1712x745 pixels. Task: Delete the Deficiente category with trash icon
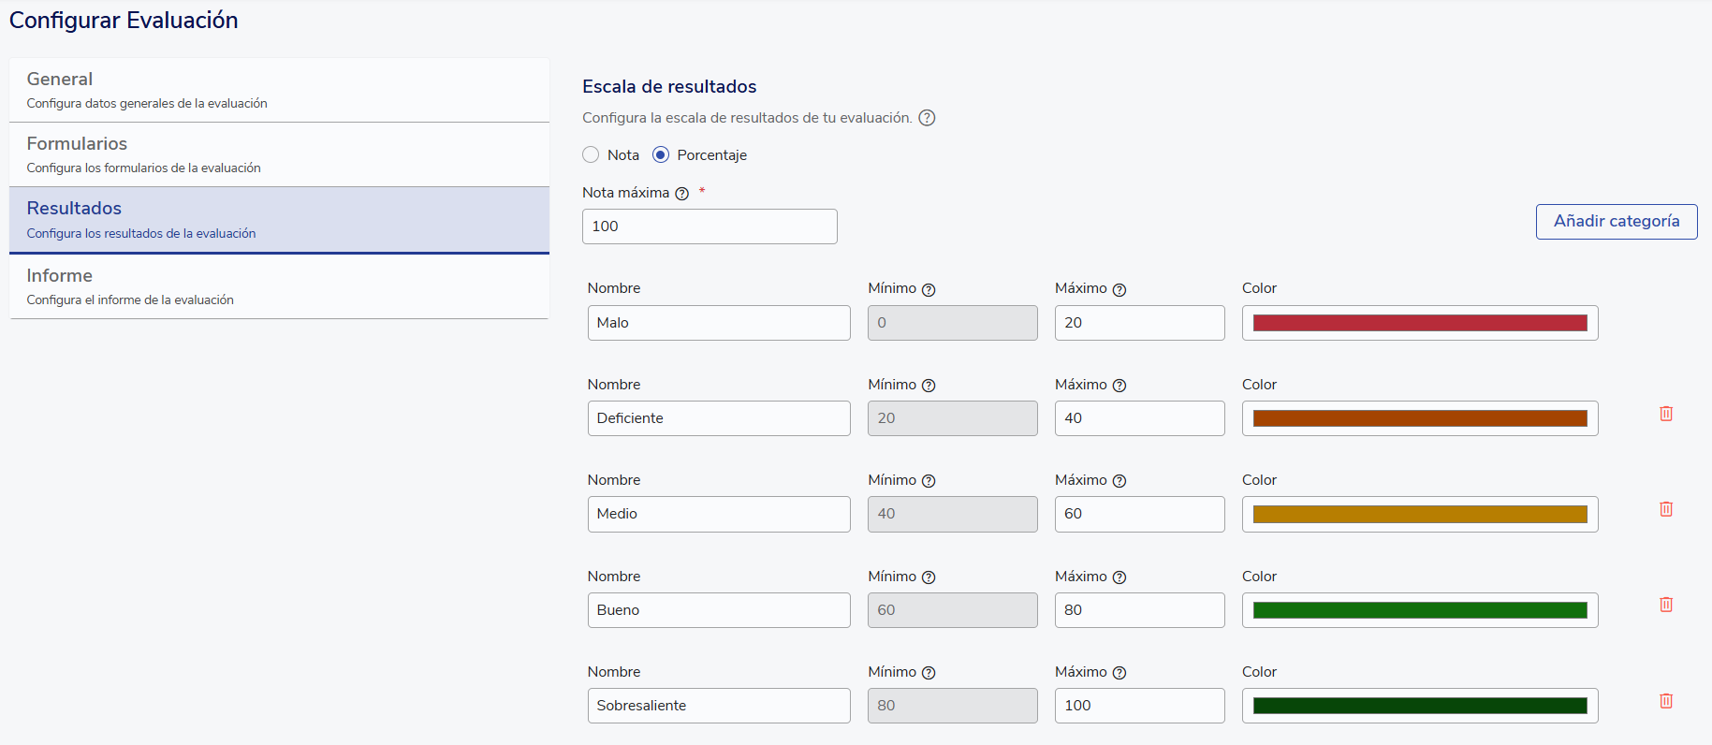coord(1666,414)
